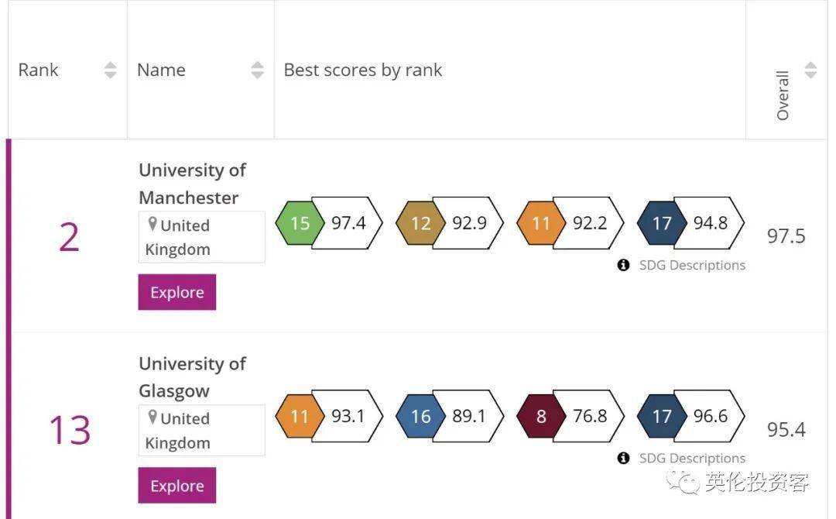Click Manchester's orange SDG 11 hexagon badge
This screenshot has height=519, width=836.
[x=540, y=223]
